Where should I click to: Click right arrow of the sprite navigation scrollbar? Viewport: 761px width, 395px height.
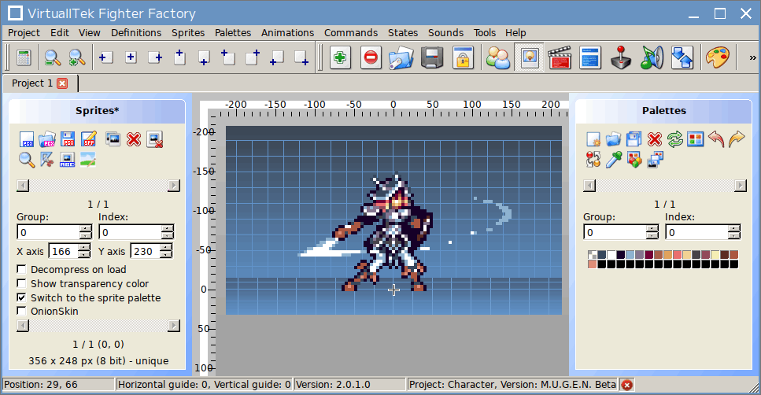[174, 186]
